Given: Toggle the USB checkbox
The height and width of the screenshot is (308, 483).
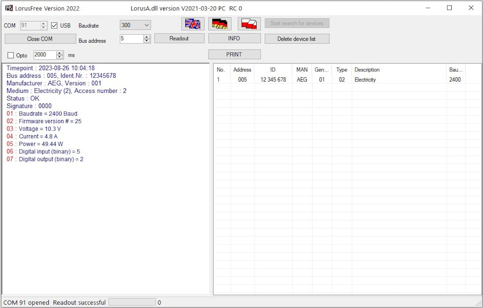Looking at the screenshot, I should [54, 26].
